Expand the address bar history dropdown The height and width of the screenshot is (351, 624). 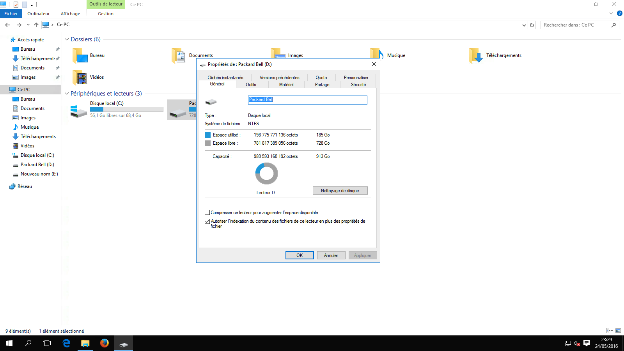pyautogui.click(x=524, y=25)
